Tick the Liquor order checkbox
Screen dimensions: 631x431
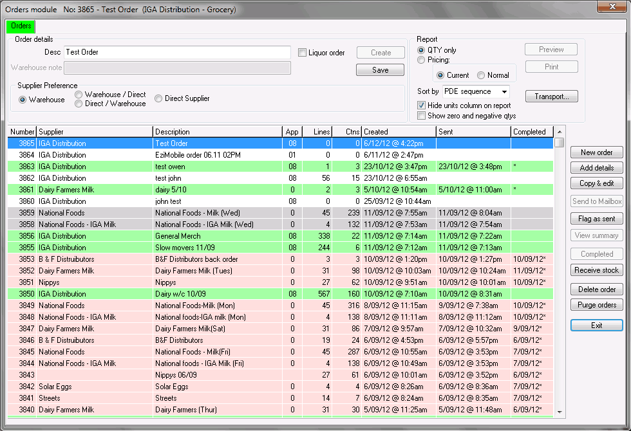pos(302,53)
